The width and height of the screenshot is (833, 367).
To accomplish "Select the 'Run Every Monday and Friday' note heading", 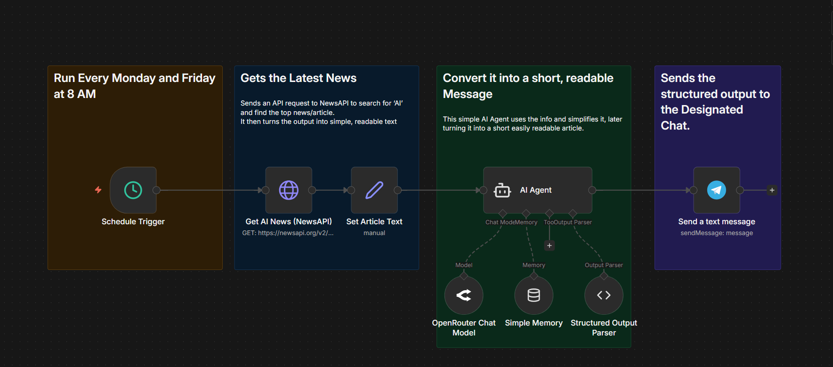I will (x=135, y=86).
